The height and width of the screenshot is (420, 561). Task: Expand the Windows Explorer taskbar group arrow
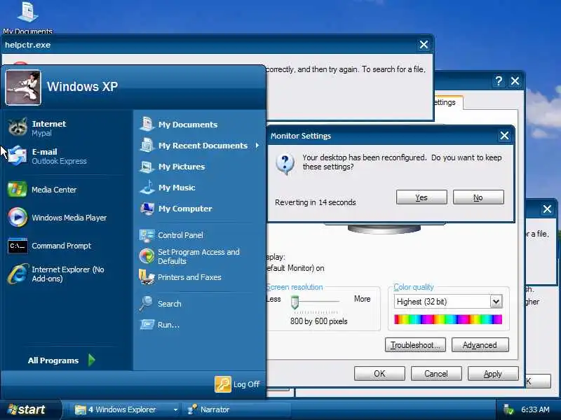pos(175,409)
